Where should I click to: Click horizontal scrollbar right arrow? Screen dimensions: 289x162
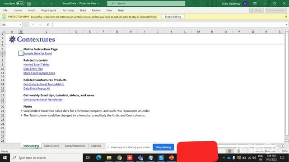[282, 146]
